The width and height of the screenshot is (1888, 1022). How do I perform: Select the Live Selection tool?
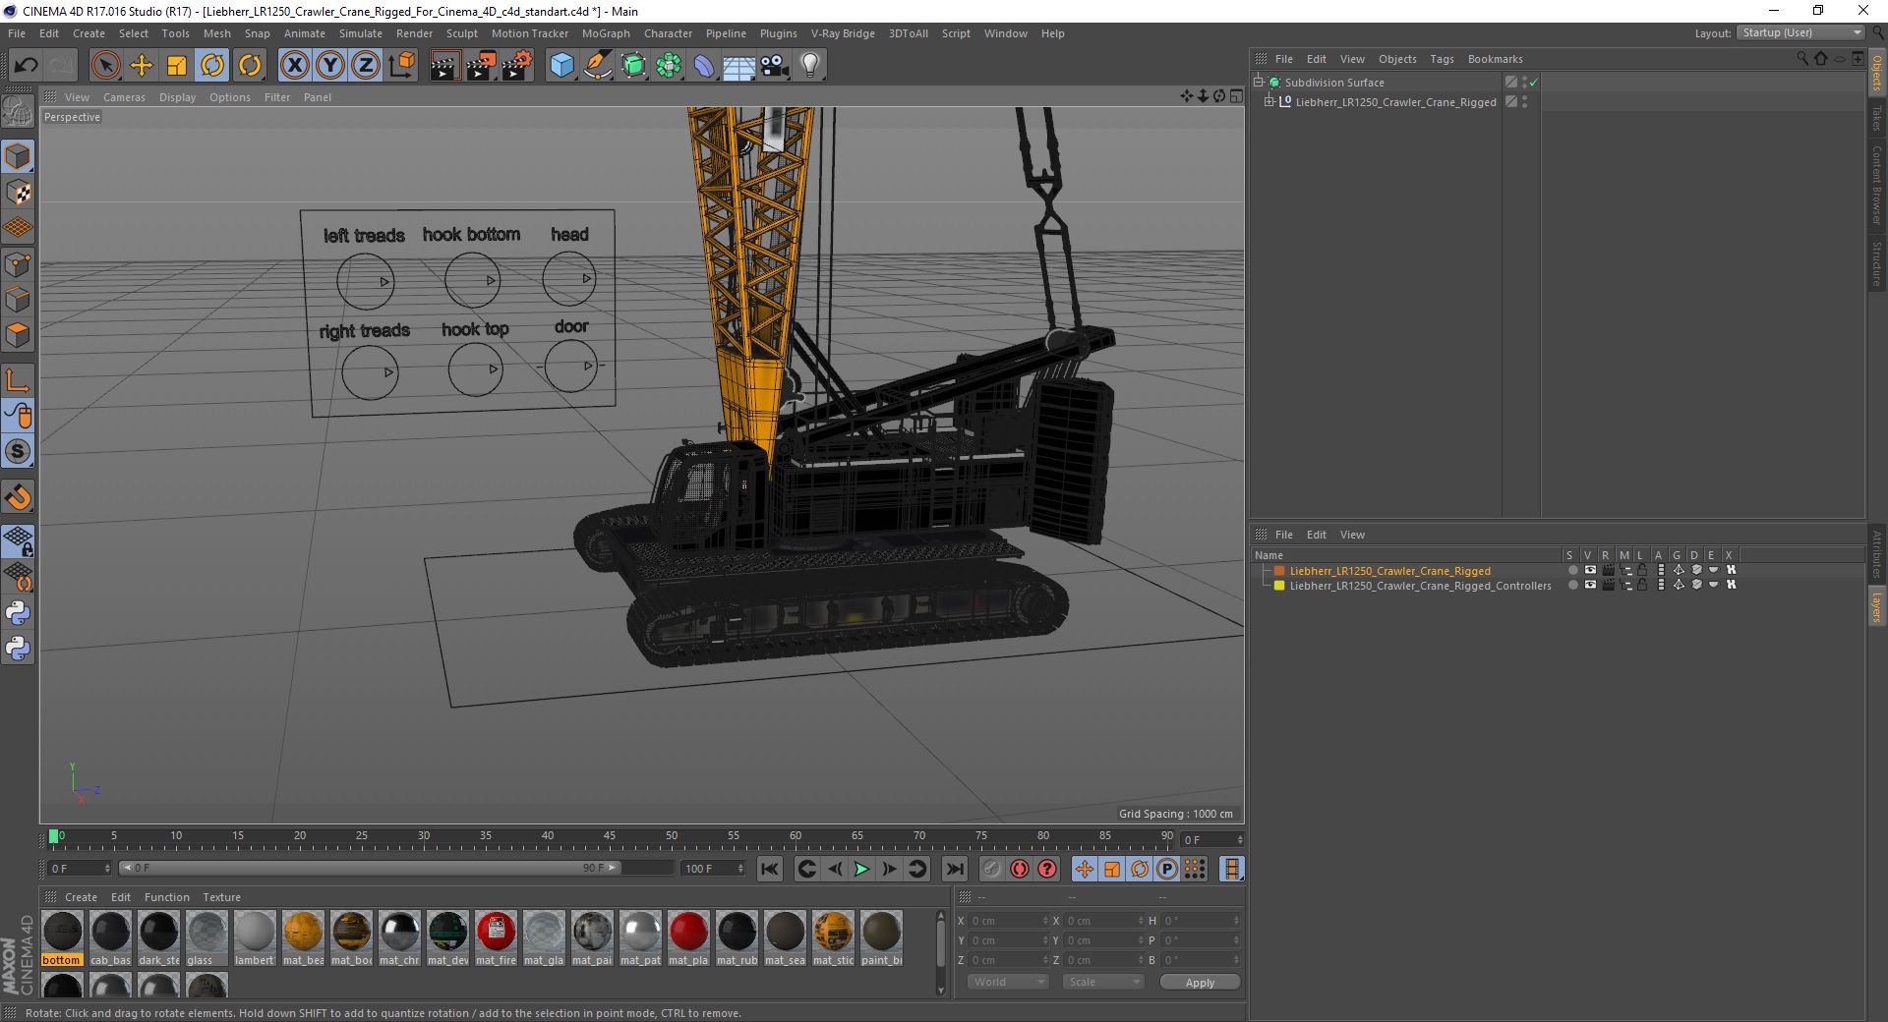(105, 65)
